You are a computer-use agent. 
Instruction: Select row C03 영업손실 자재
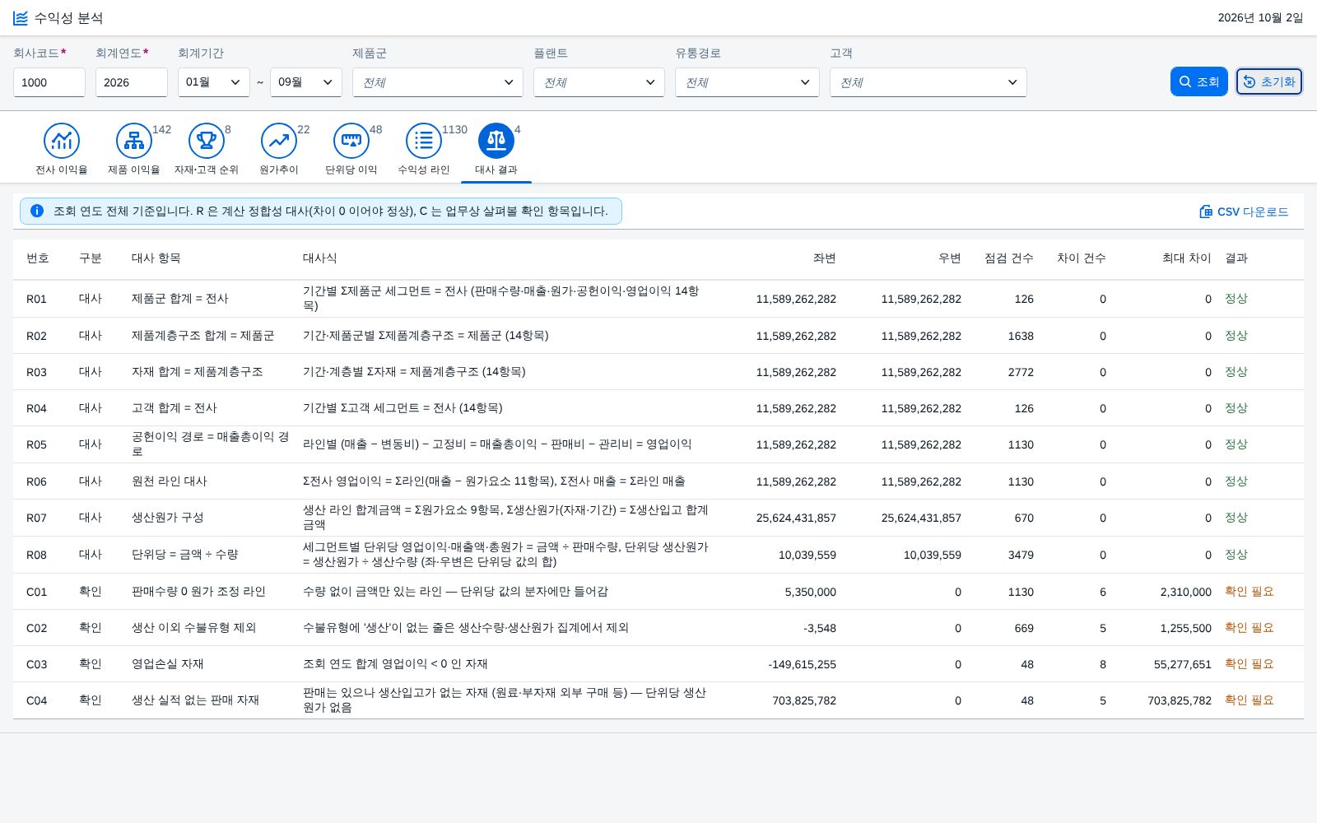pyautogui.click(x=658, y=664)
